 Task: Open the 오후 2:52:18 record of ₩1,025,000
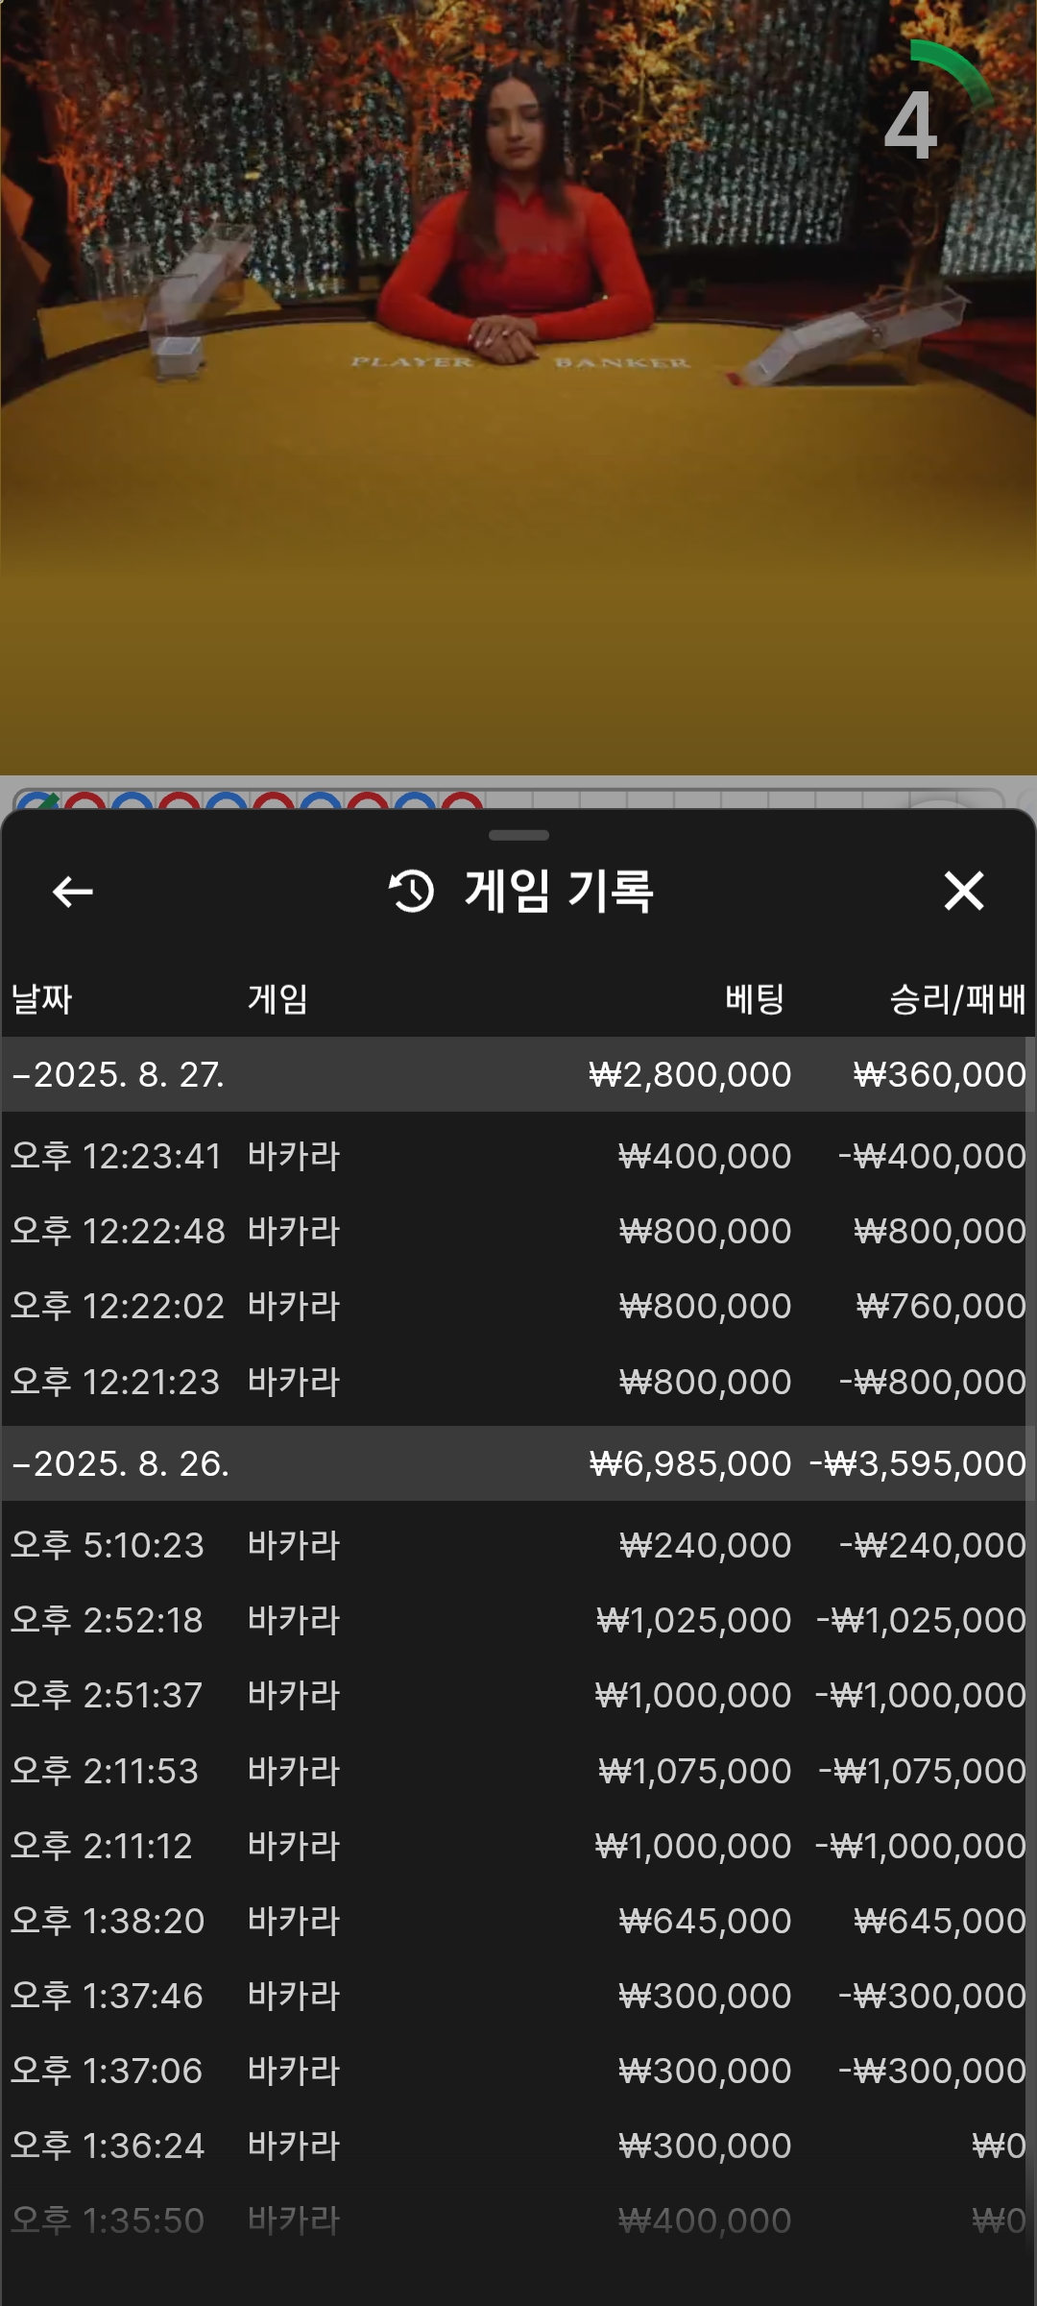point(518,1620)
